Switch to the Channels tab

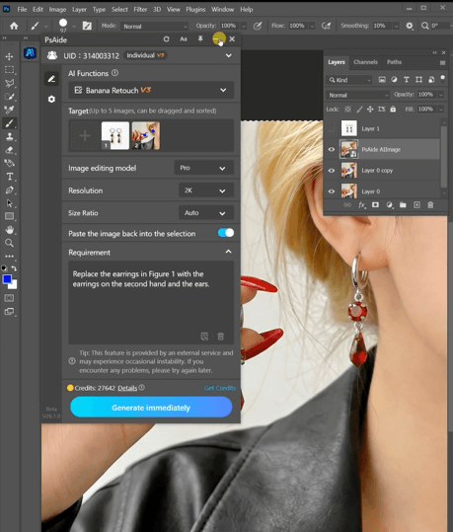click(x=365, y=62)
